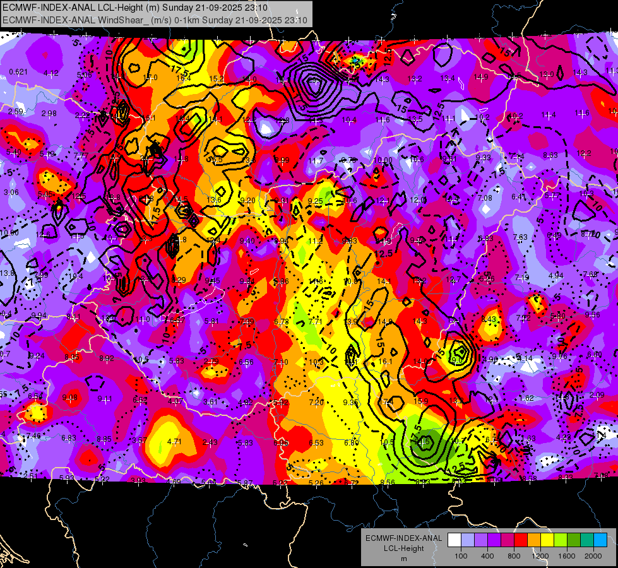Click the WindShear_ (m/s) 0-1km header line

(x=155, y=20)
